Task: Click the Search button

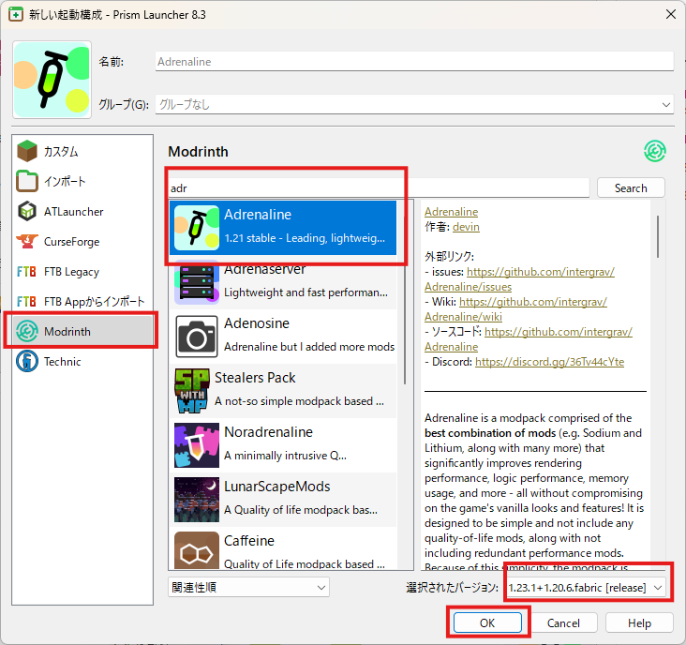Action: [x=631, y=188]
